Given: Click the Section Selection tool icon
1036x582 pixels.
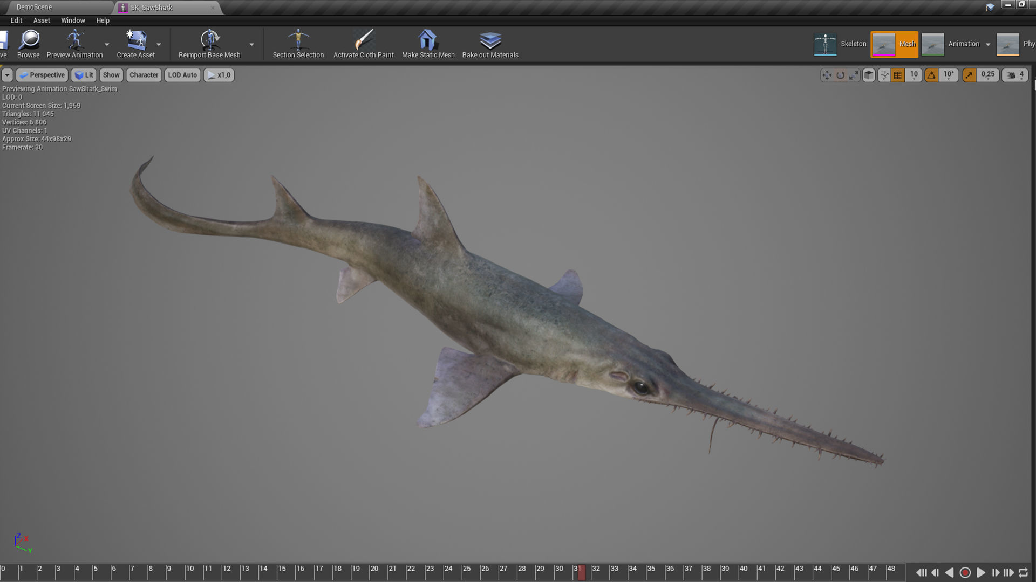Looking at the screenshot, I should click(298, 40).
